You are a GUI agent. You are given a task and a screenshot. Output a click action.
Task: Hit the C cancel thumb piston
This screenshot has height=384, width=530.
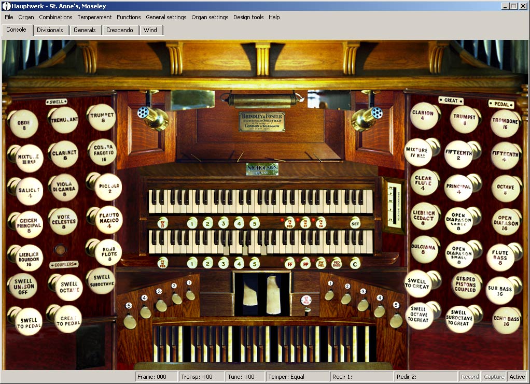click(355, 264)
